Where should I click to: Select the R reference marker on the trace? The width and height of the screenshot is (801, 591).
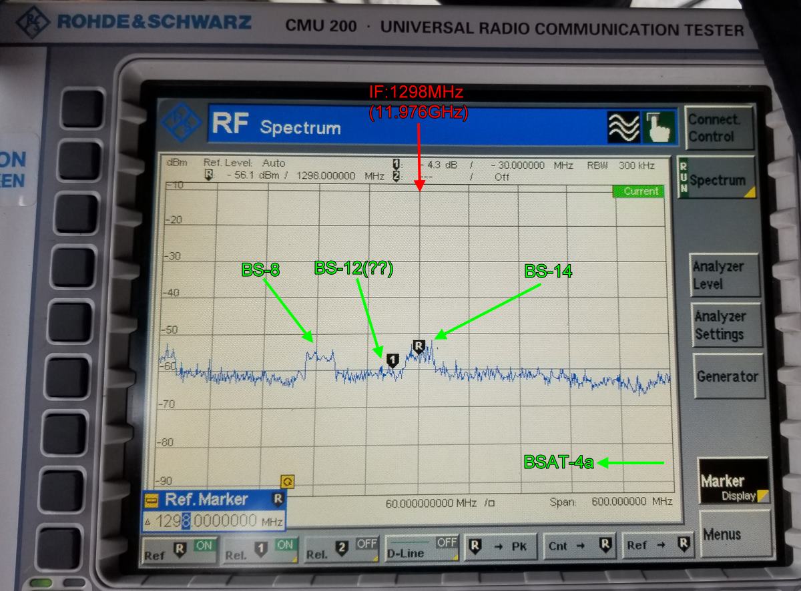click(419, 346)
